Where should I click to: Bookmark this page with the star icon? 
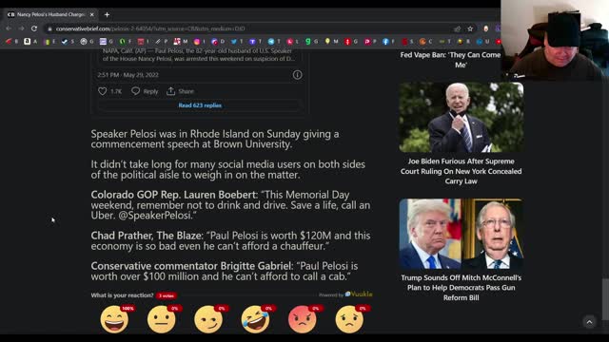(470, 28)
